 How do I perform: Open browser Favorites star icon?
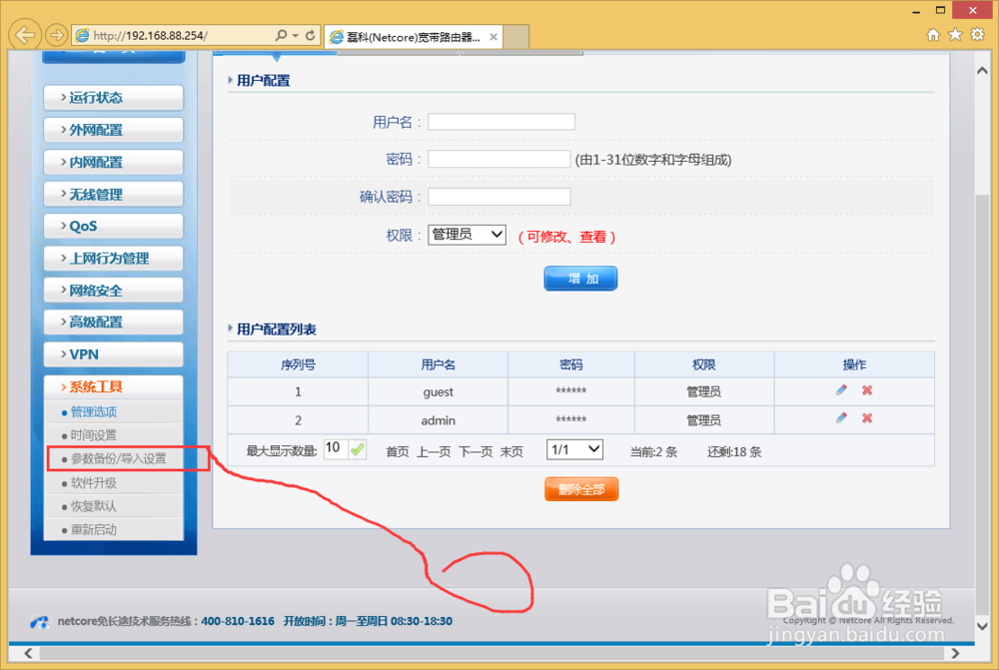pyautogui.click(x=954, y=33)
